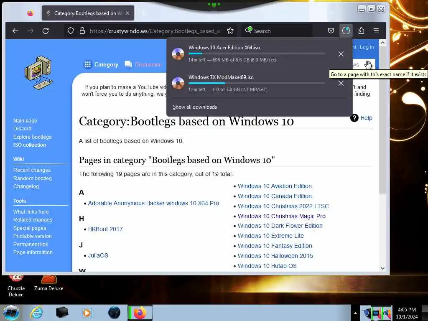Open Windows 10 Canada Edition

(x=275, y=196)
